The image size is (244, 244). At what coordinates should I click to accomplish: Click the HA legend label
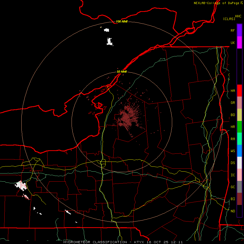[233, 91]
